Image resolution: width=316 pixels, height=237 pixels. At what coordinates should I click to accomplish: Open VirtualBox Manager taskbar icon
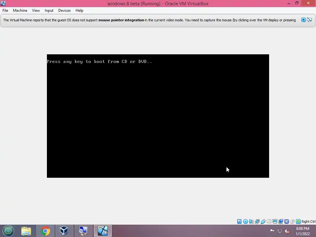click(x=64, y=231)
